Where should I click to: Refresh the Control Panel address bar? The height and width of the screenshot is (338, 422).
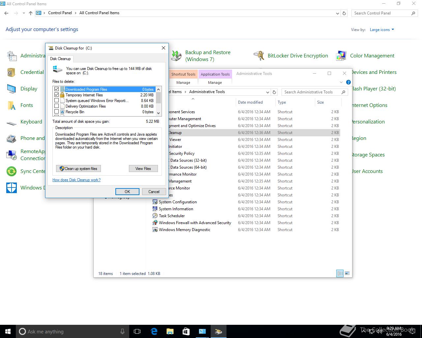coord(344,13)
